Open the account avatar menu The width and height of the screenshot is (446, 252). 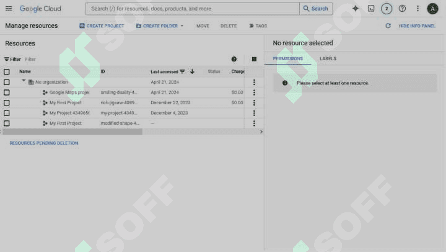point(432,9)
